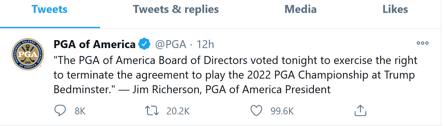Image resolution: width=443 pixels, height=126 pixels.
Task: Retweet the PGA of America tweet
Action: click(153, 111)
